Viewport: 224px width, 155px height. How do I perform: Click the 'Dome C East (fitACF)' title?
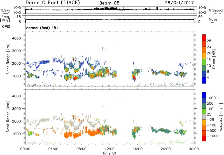[53, 3]
